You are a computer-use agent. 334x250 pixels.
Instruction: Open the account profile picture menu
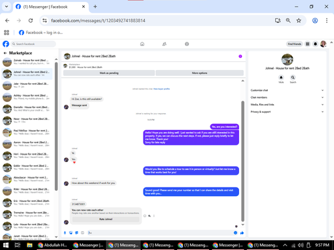click(323, 44)
